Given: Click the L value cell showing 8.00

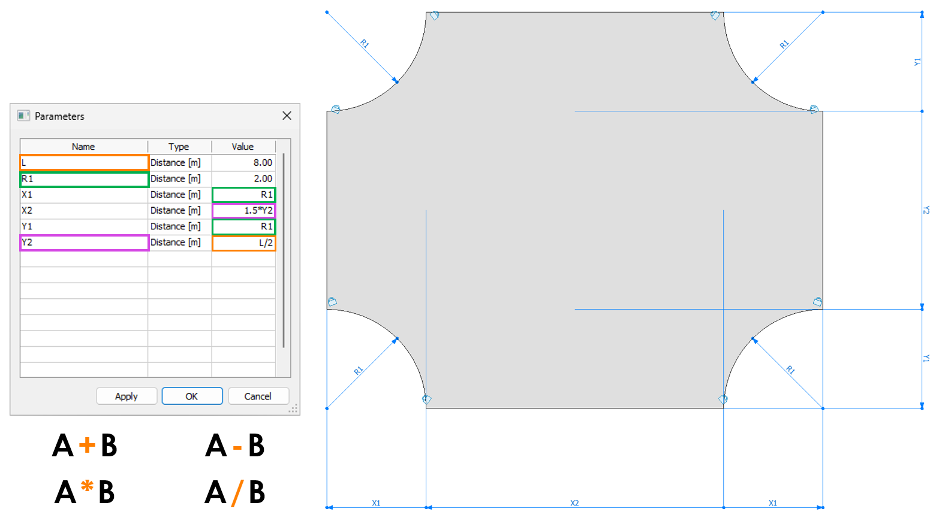Looking at the screenshot, I should 243,162.
